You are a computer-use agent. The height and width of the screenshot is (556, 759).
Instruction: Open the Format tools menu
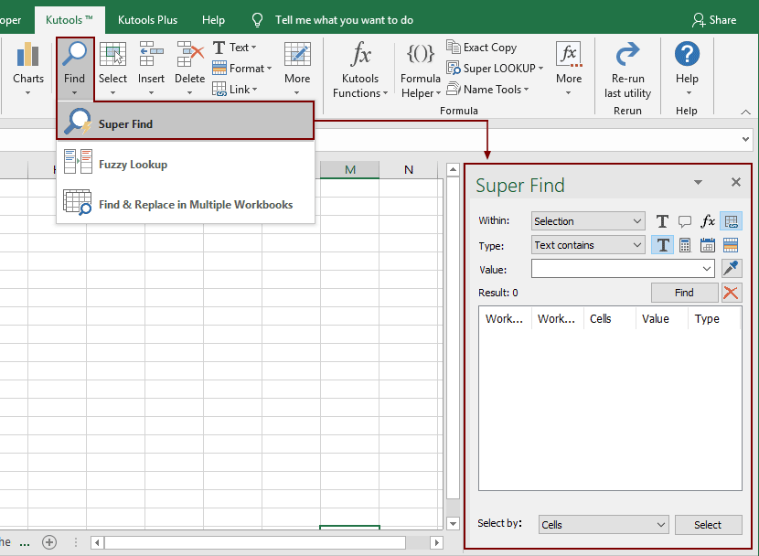242,69
